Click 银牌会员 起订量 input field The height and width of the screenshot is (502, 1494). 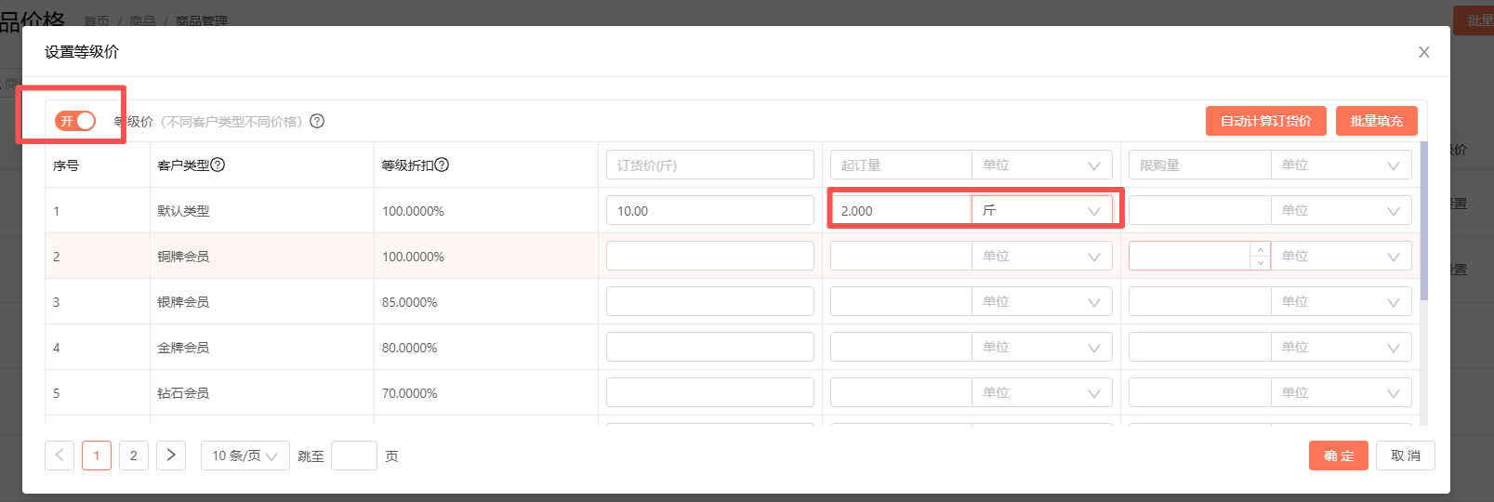(901, 301)
